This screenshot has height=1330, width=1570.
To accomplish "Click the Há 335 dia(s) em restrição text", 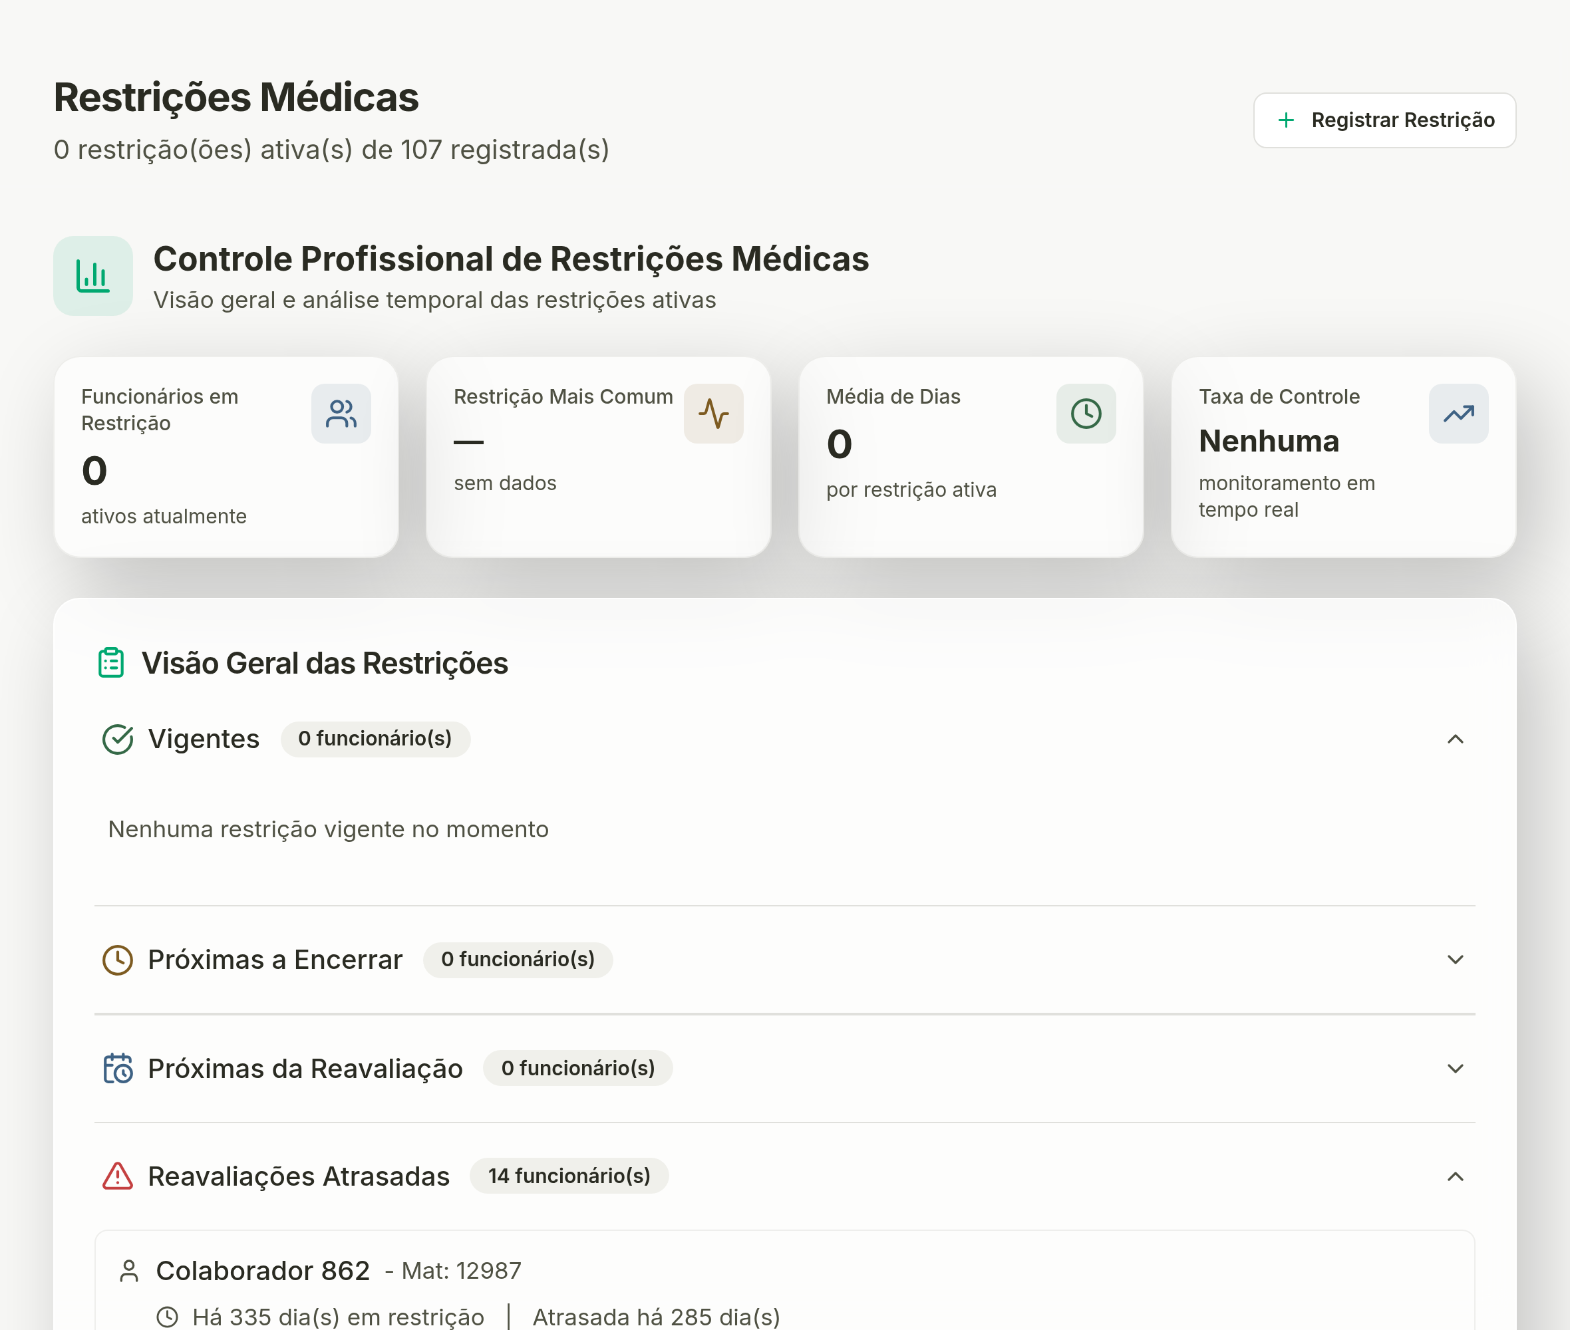I will [339, 1317].
